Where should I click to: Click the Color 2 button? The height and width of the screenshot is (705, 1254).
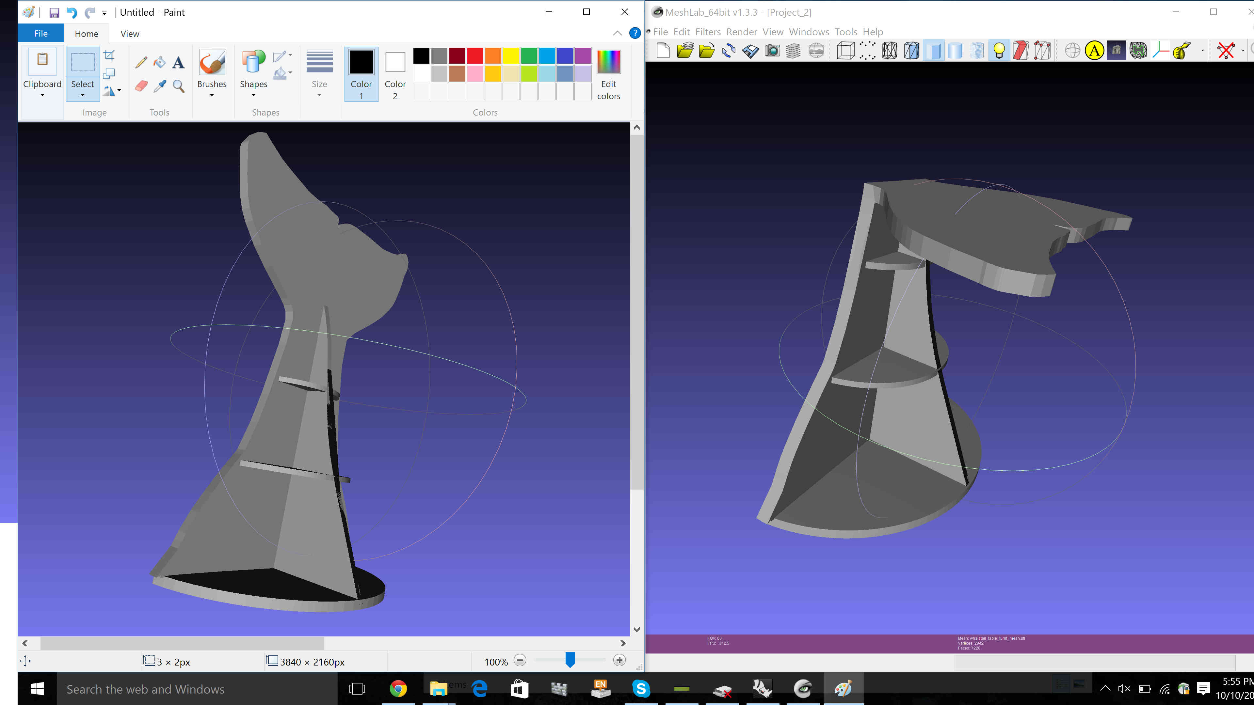point(395,74)
